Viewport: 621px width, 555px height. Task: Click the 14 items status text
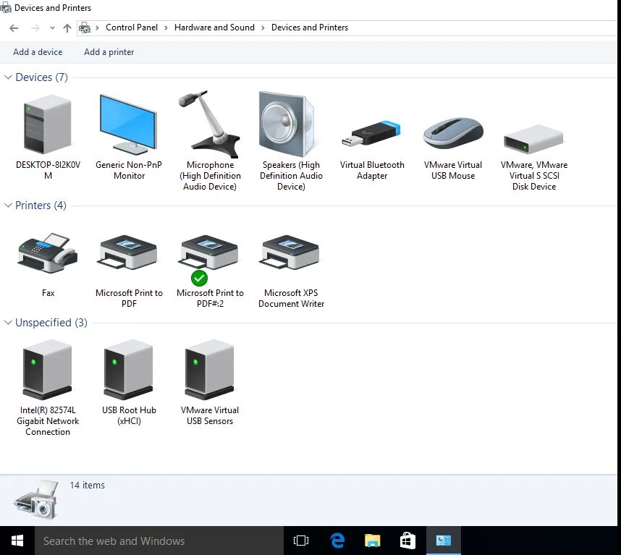point(87,485)
